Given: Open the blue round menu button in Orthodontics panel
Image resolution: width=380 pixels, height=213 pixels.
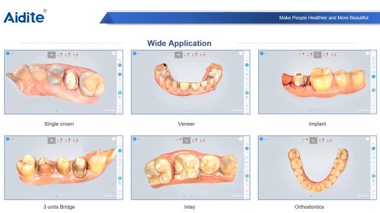Looking at the screenshot, I should (x=261, y=139).
